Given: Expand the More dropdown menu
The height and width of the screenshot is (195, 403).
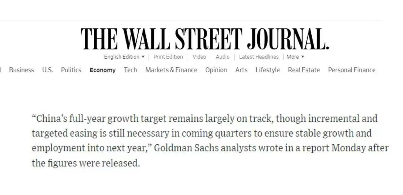Looking at the screenshot, I should click(x=295, y=57).
